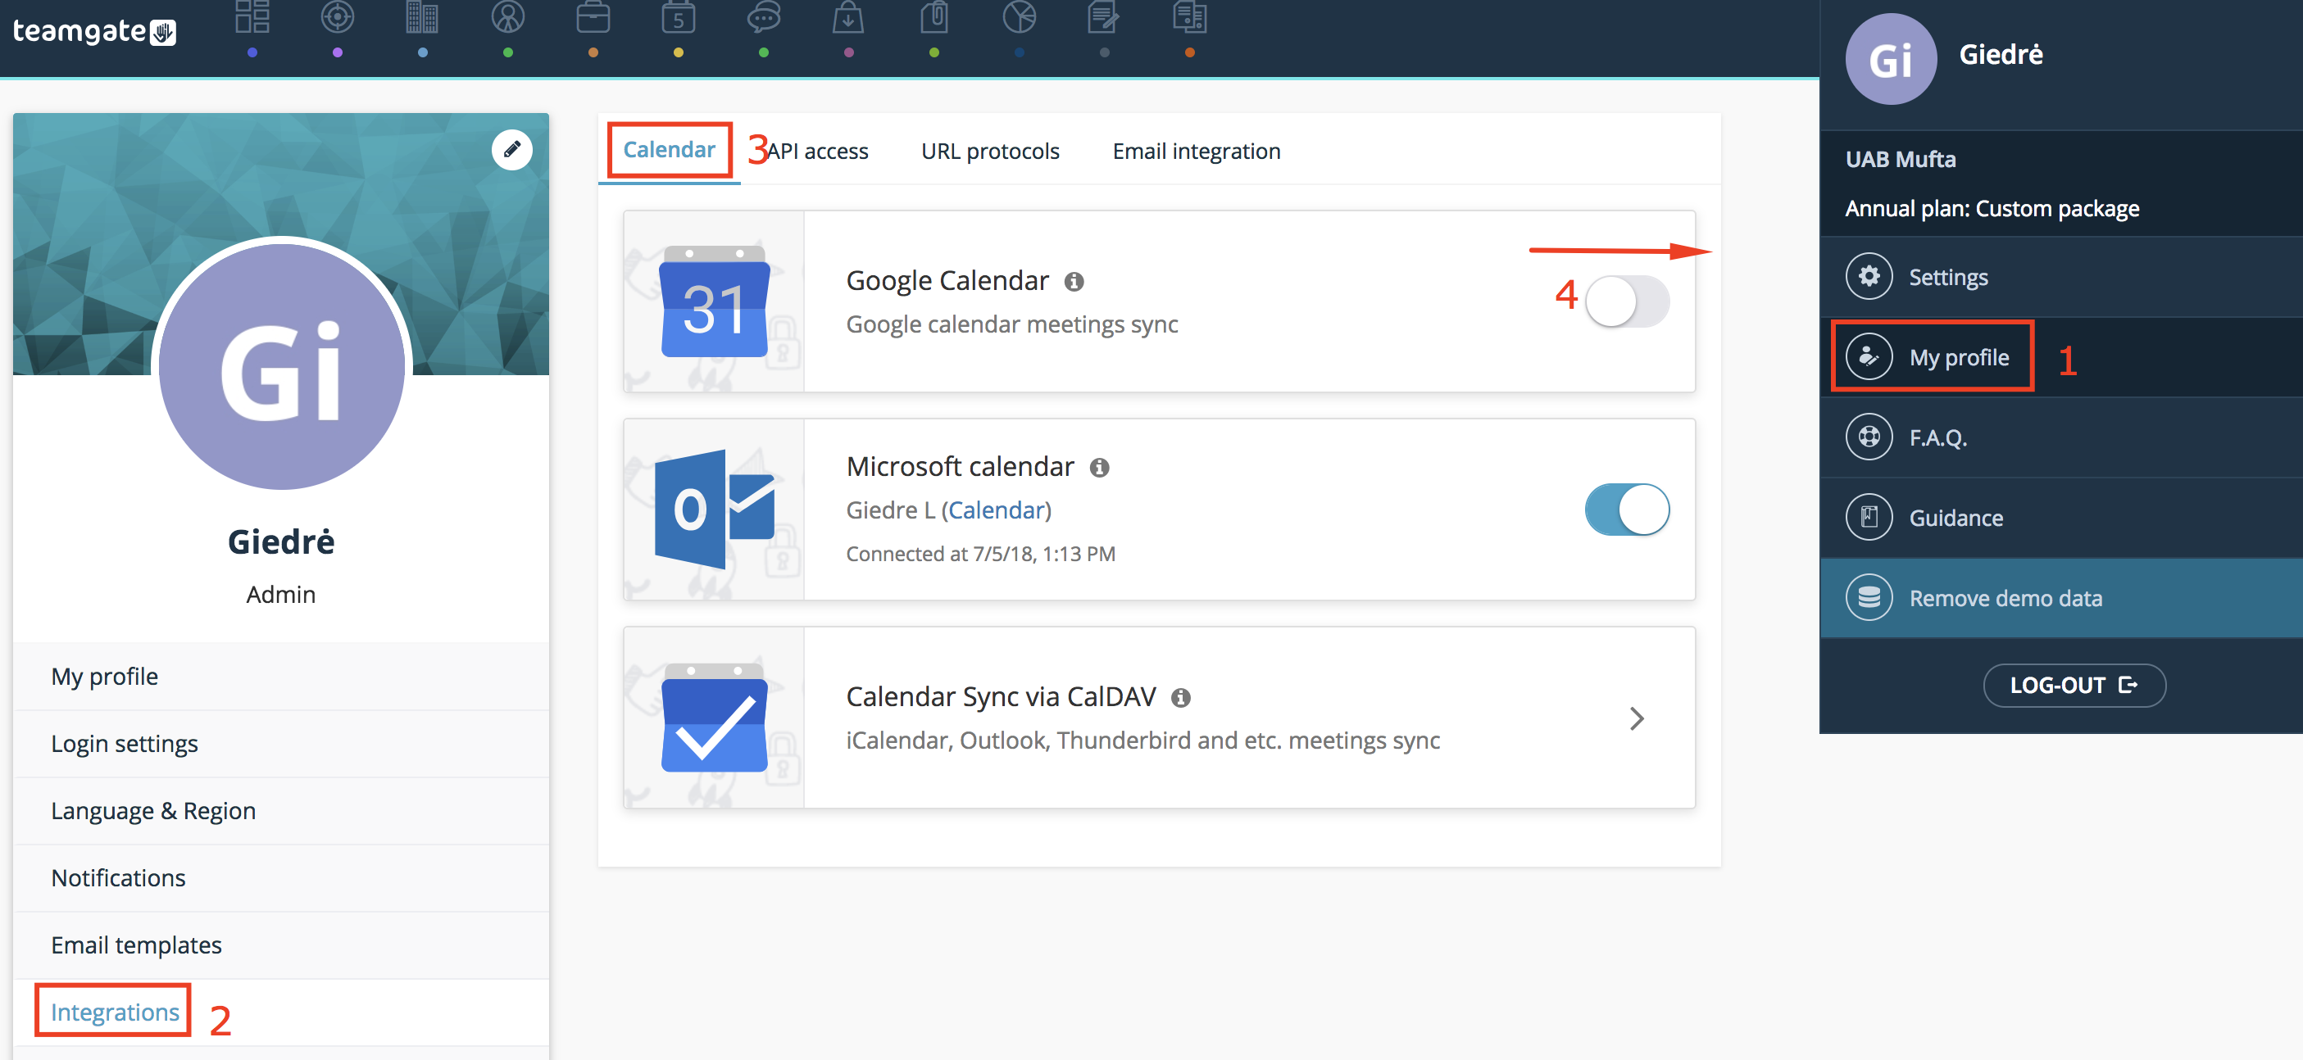Click the teamgate logo
This screenshot has height=1060, width=2303.
tap(95, 32)
